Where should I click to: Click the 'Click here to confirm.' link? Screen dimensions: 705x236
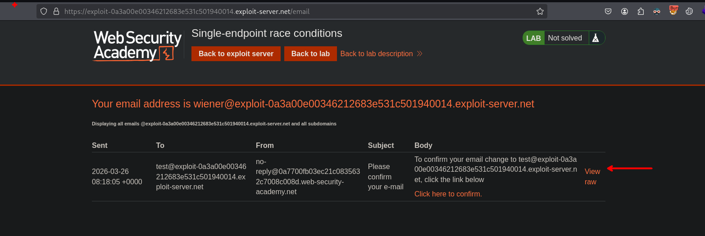[x=448, y=194]
